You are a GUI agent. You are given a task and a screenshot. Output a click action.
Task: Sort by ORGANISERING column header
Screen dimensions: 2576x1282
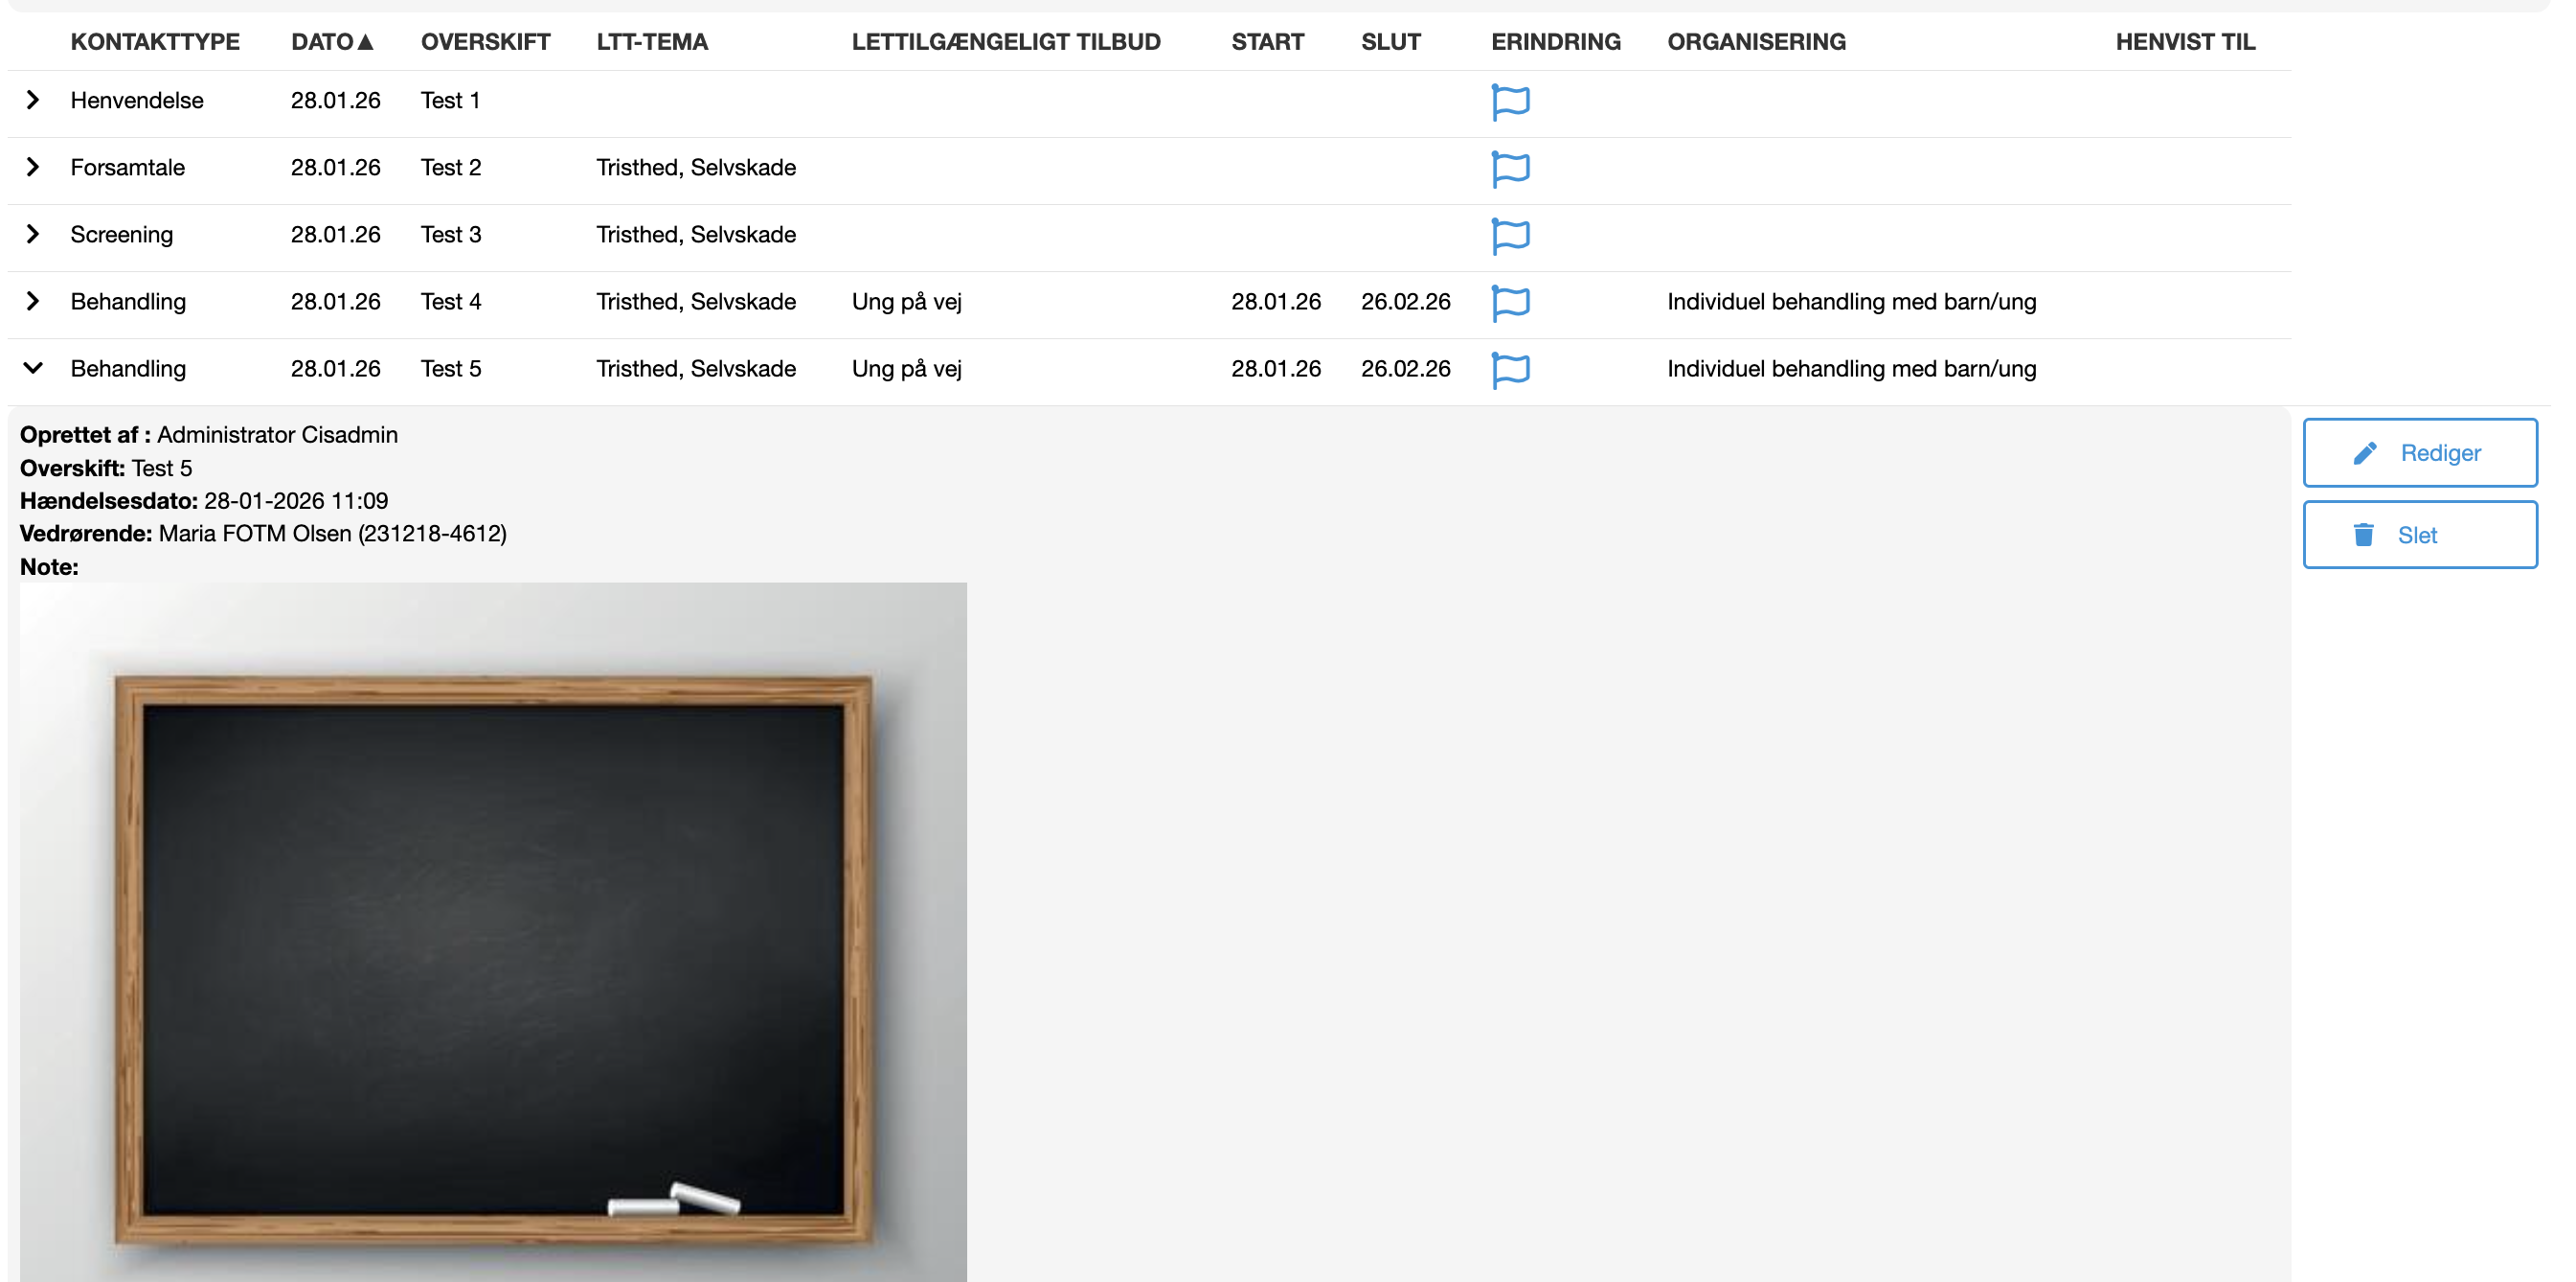(1756, 42)
